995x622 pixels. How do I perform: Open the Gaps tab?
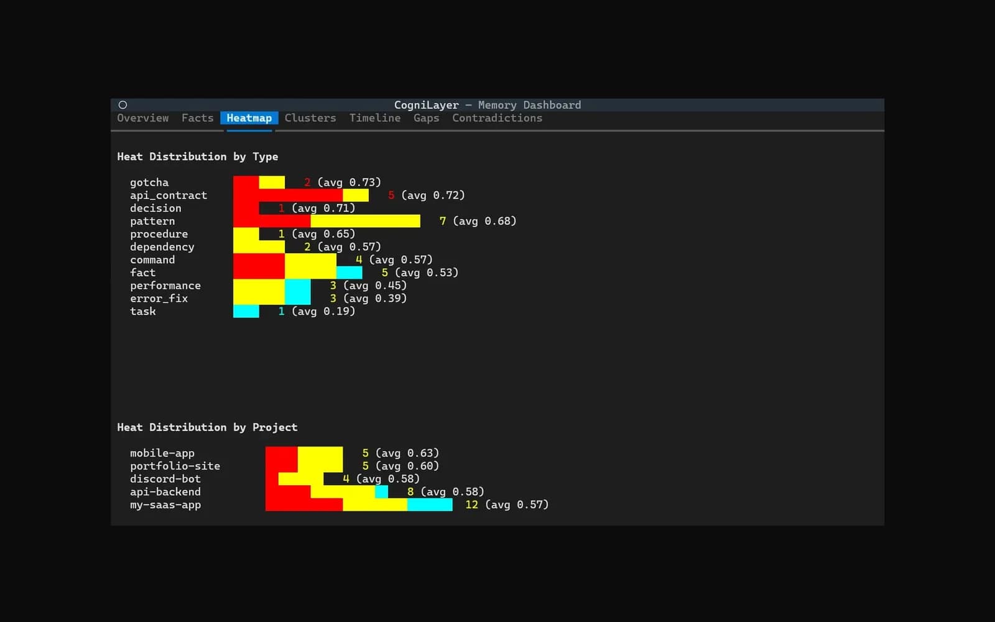(x=426, y=118)
